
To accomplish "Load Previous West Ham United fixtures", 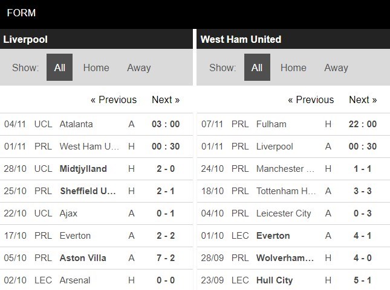I will click(x=311, y=99).
